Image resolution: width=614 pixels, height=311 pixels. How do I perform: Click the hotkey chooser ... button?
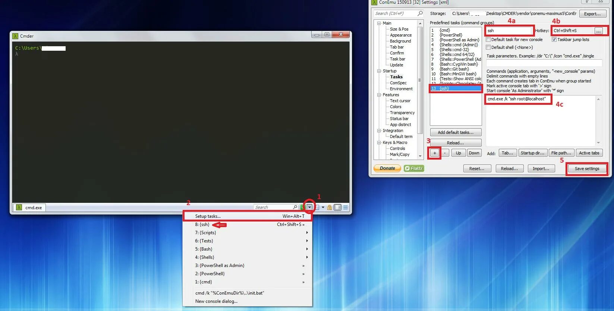click(598, 31)
